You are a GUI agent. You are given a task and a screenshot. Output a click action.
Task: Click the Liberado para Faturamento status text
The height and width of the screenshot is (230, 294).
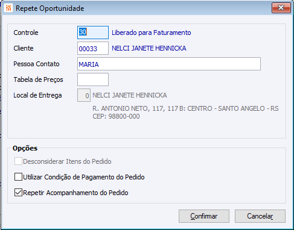click(152, 33)
